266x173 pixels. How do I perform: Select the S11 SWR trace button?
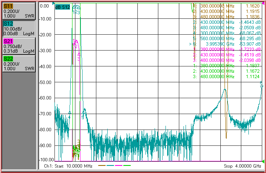click(19, 11)
